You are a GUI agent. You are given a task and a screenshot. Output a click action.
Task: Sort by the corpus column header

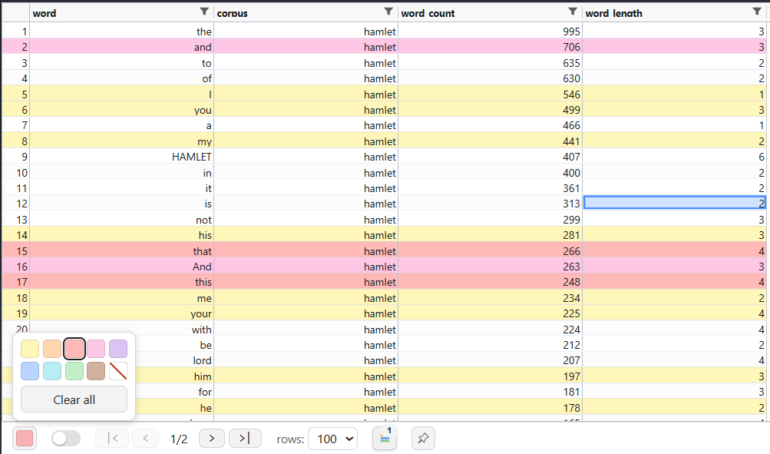233,13
